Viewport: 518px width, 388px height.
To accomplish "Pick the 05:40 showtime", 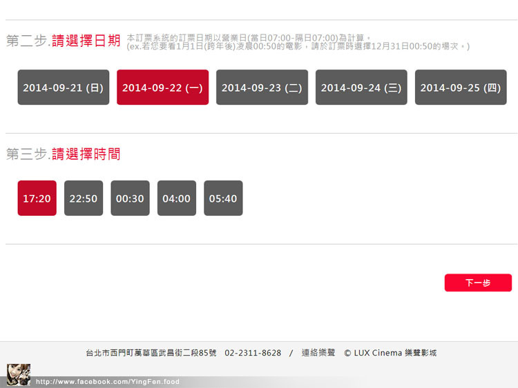I will coord(223,198).
